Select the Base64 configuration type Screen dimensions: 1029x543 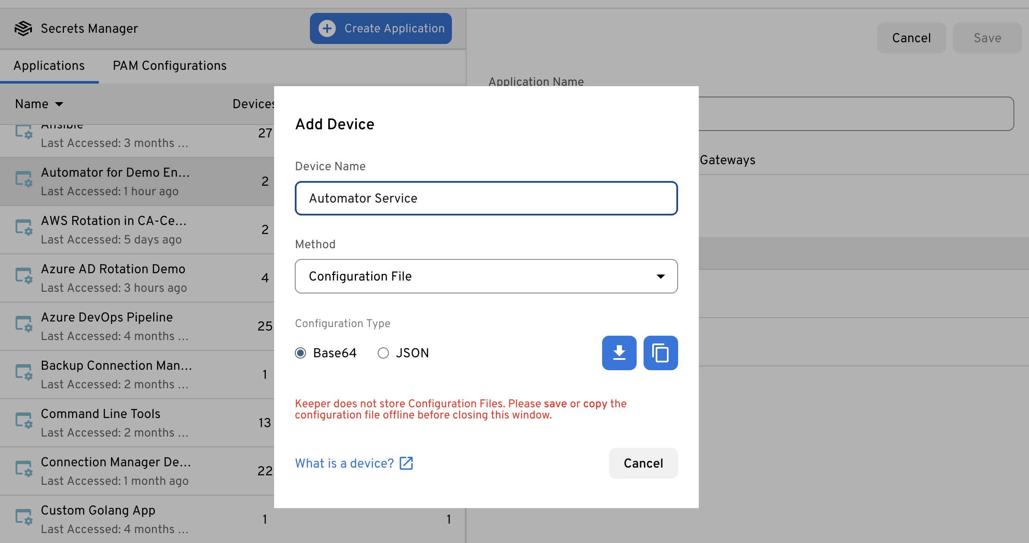(x=301, y=353)
